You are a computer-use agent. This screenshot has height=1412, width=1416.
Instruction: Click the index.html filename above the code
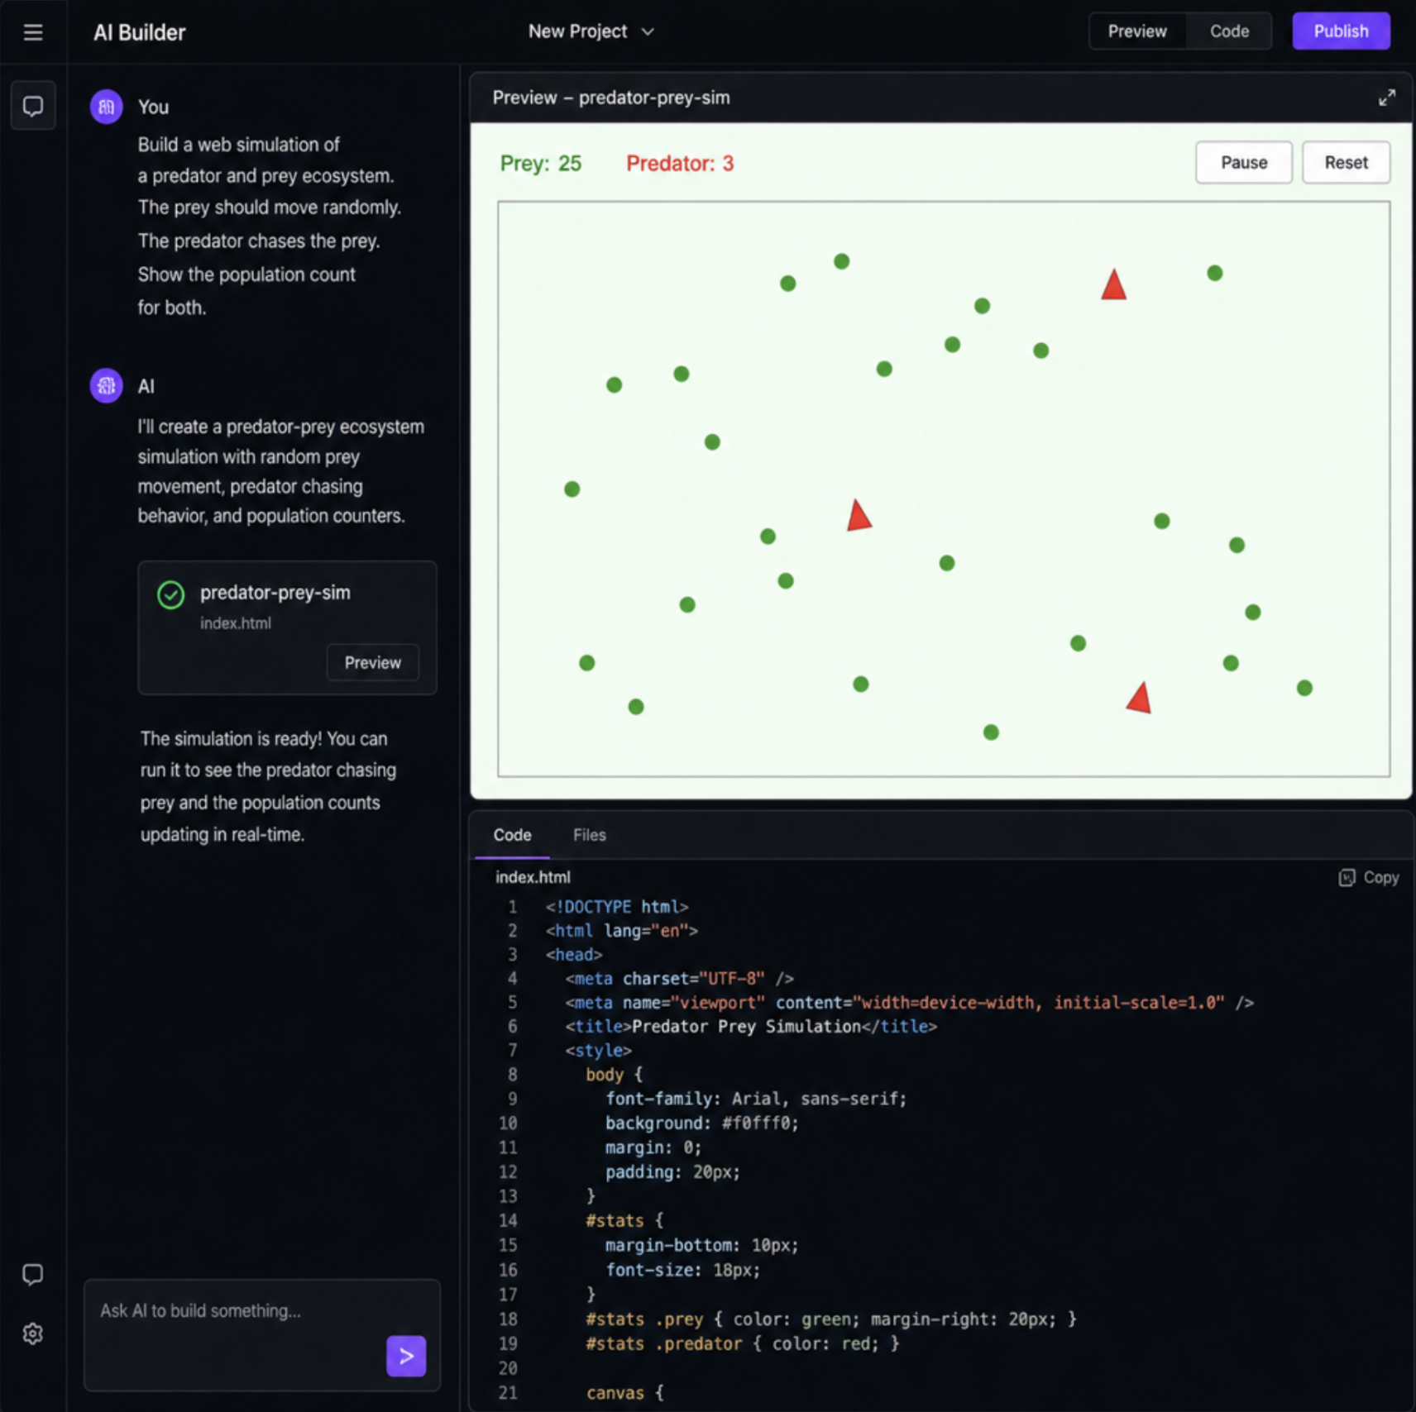tap(533, 877)
